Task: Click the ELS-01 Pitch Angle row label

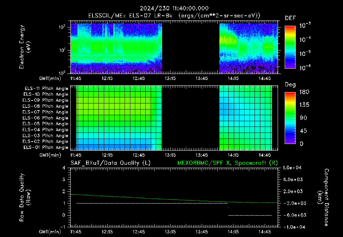Action: [46, 147]
